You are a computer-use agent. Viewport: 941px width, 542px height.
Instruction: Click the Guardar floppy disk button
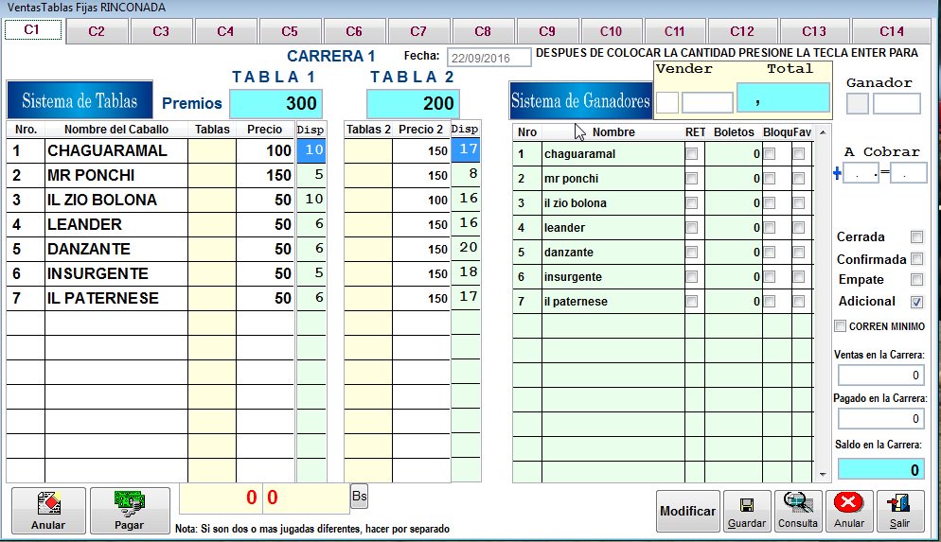(747, 511)
